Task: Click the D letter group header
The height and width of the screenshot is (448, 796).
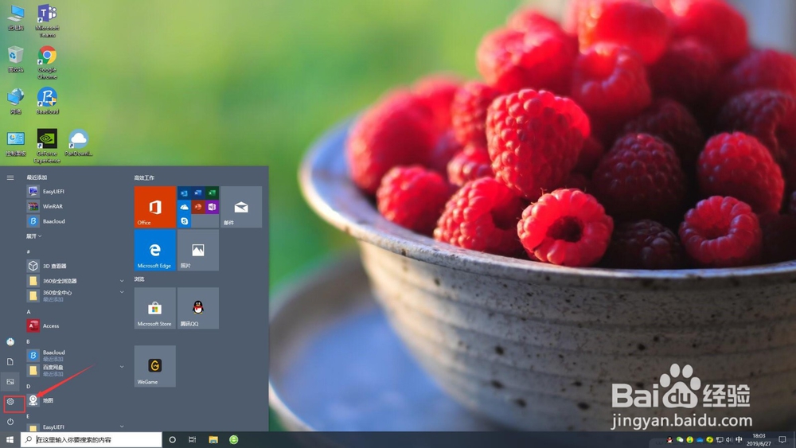Action: pyautogui.click(x=29, y=386)
